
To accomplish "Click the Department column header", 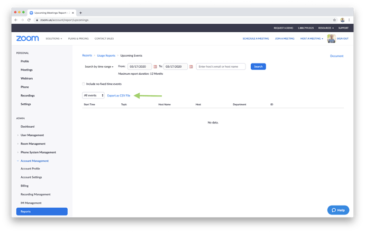I will [239, 104].
